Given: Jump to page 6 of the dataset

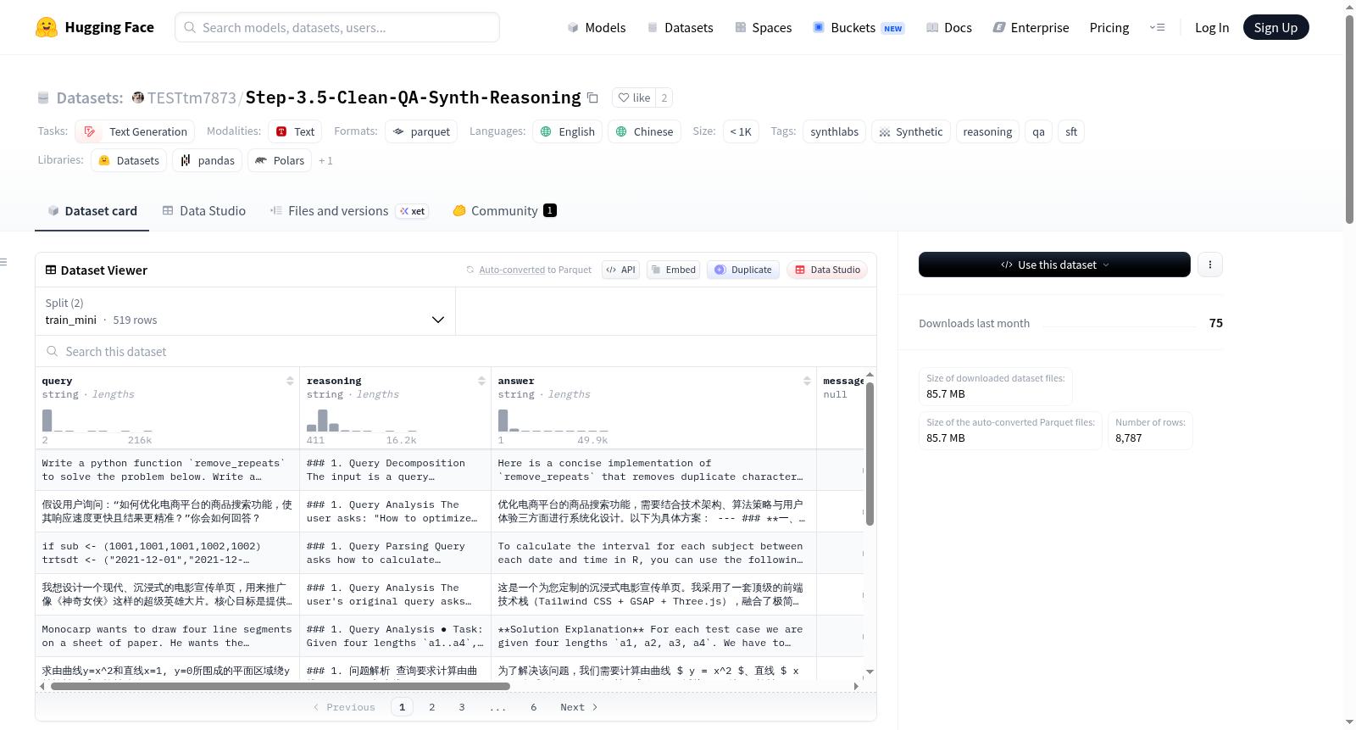Looking at the screenshot, I should [534, 707].
